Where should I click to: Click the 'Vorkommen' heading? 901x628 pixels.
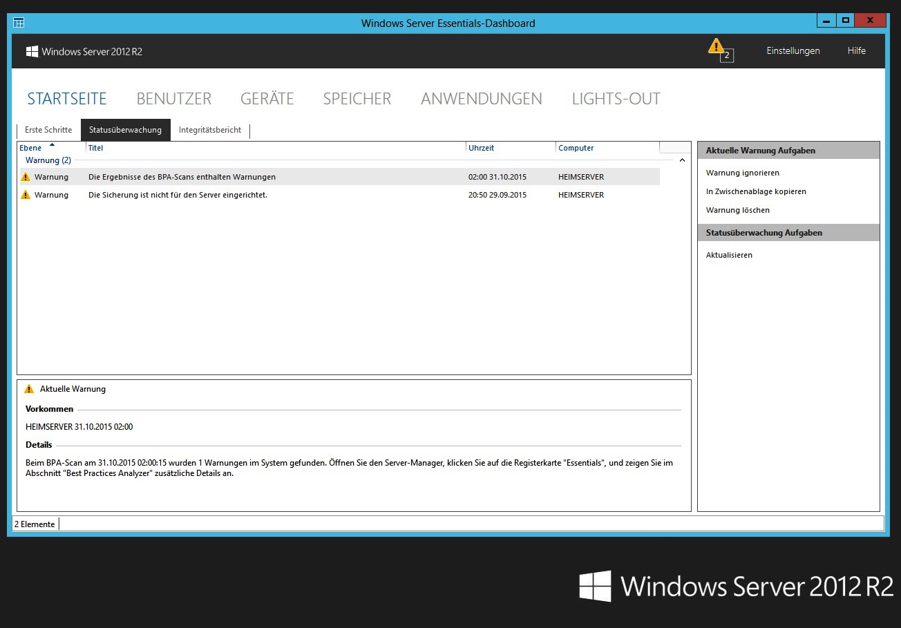coord(49,409)
